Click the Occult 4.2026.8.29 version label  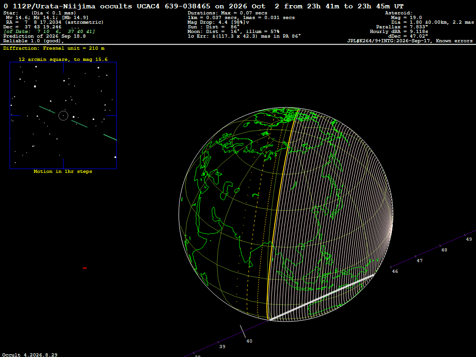tap(30, 355)
